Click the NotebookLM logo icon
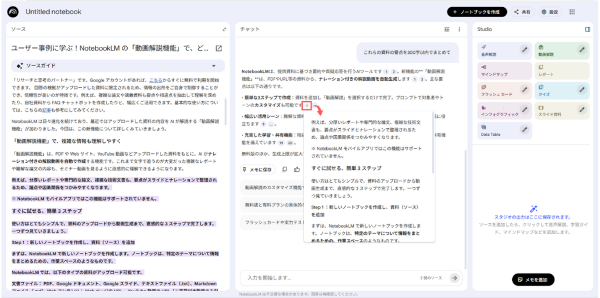The image size is (600, 298). (13, 12)
